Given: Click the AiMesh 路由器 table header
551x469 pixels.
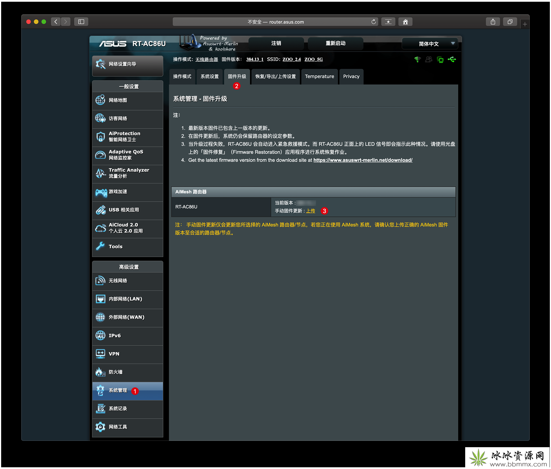Looking at the screenshot, I should click(313, 192).
